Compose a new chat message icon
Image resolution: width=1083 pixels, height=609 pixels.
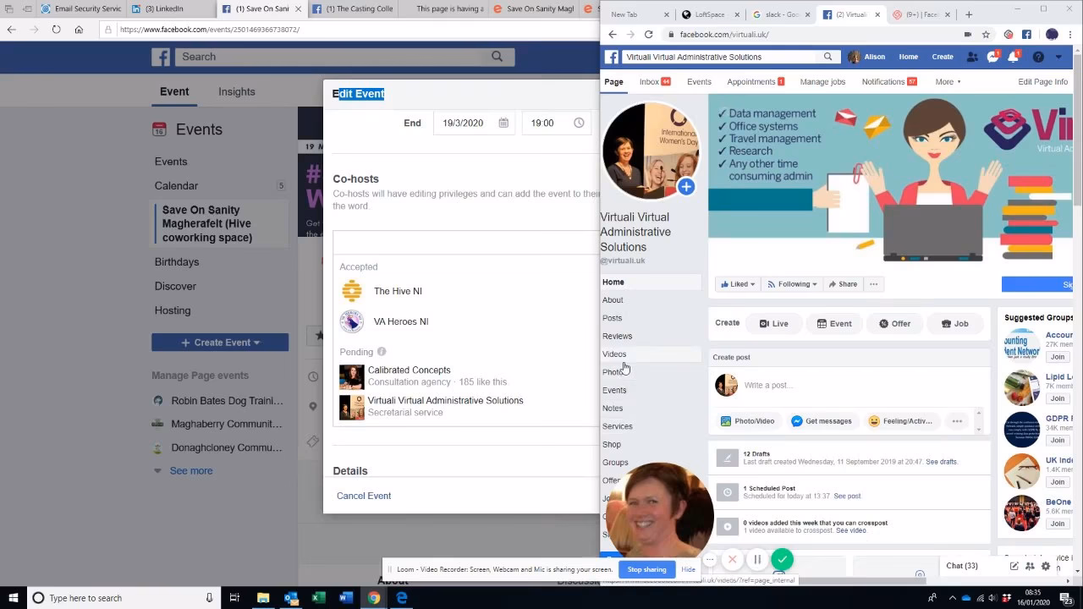(1014, 566)
